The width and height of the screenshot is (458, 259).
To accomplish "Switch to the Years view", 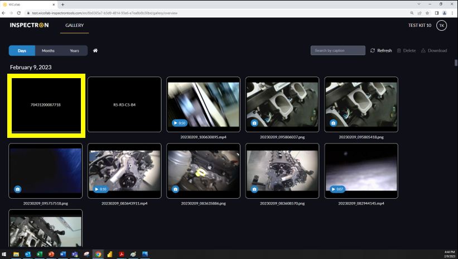I will [x=74, y=51].
